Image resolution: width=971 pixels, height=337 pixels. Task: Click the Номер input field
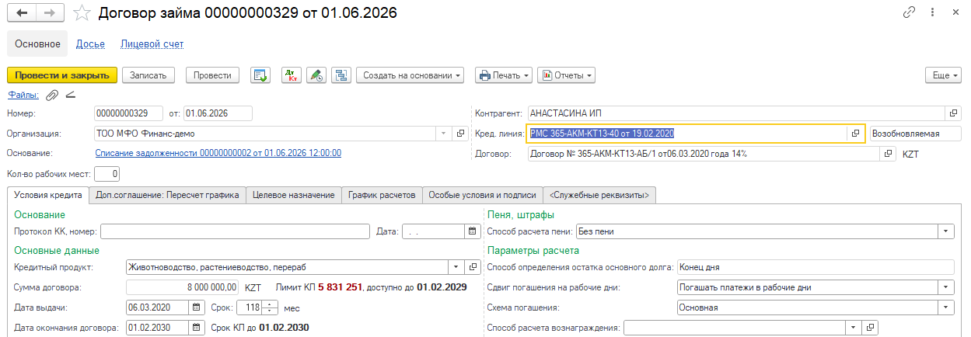pyautogui.click(x=128, y=113)
